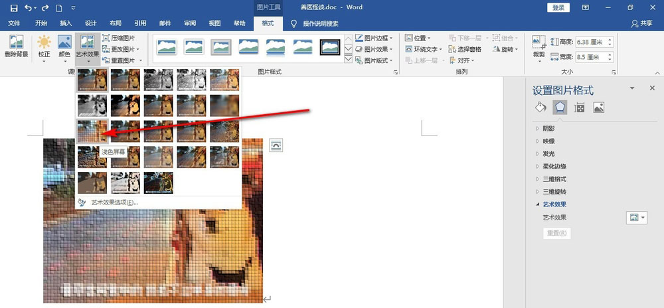Create a new blank document icon

(59, 7)
